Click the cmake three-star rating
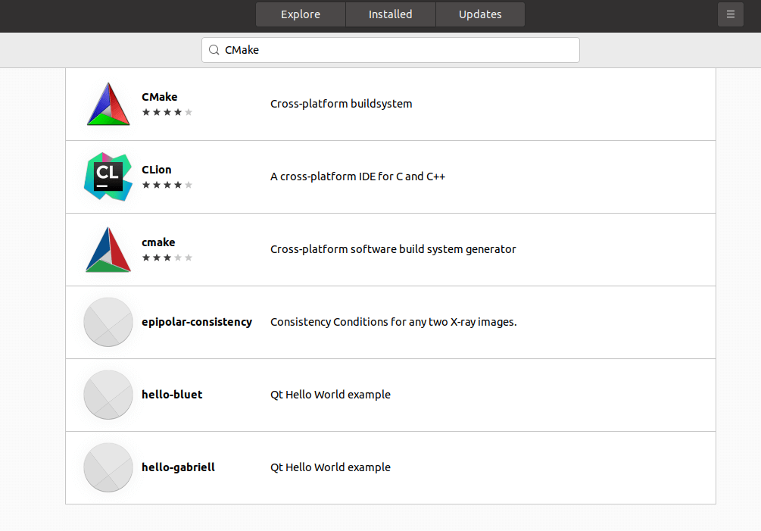761x531 pixels. coord(167,258)
